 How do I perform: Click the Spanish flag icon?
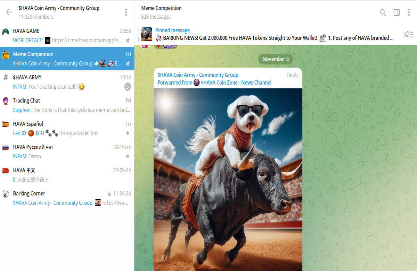click(x=6, y=124)
